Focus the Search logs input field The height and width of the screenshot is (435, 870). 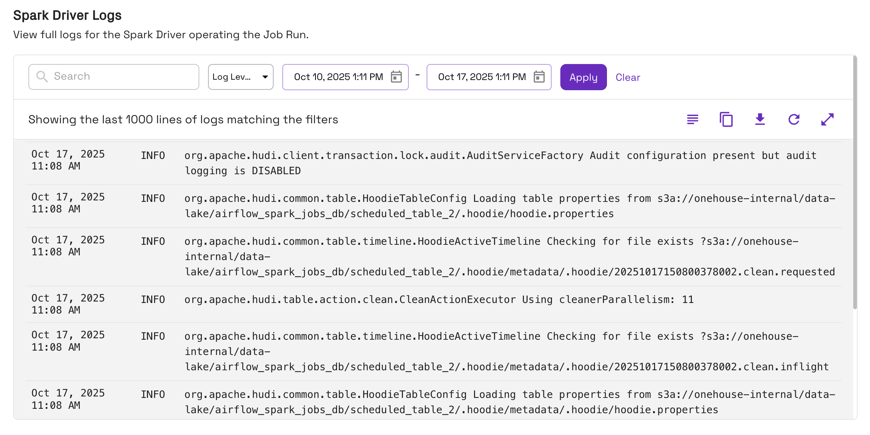tap(124, 76)
